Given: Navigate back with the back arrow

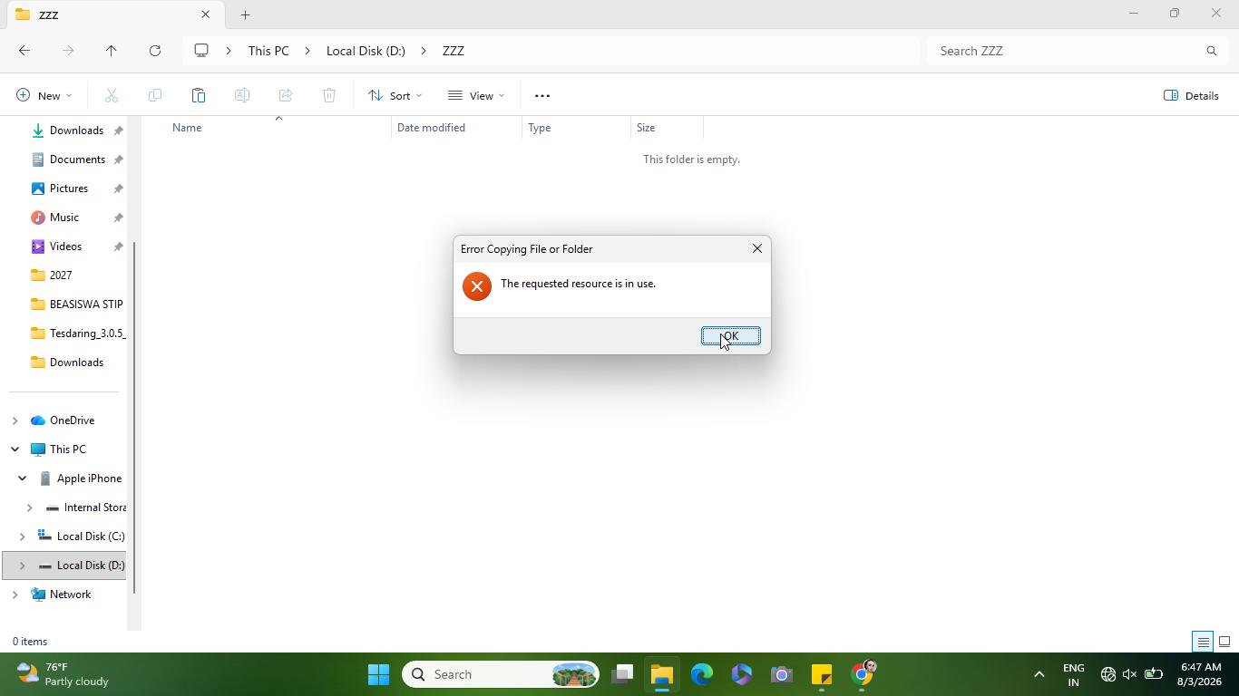Looking at the screenshot, I should pyautogui.click(x=24, y=51).
